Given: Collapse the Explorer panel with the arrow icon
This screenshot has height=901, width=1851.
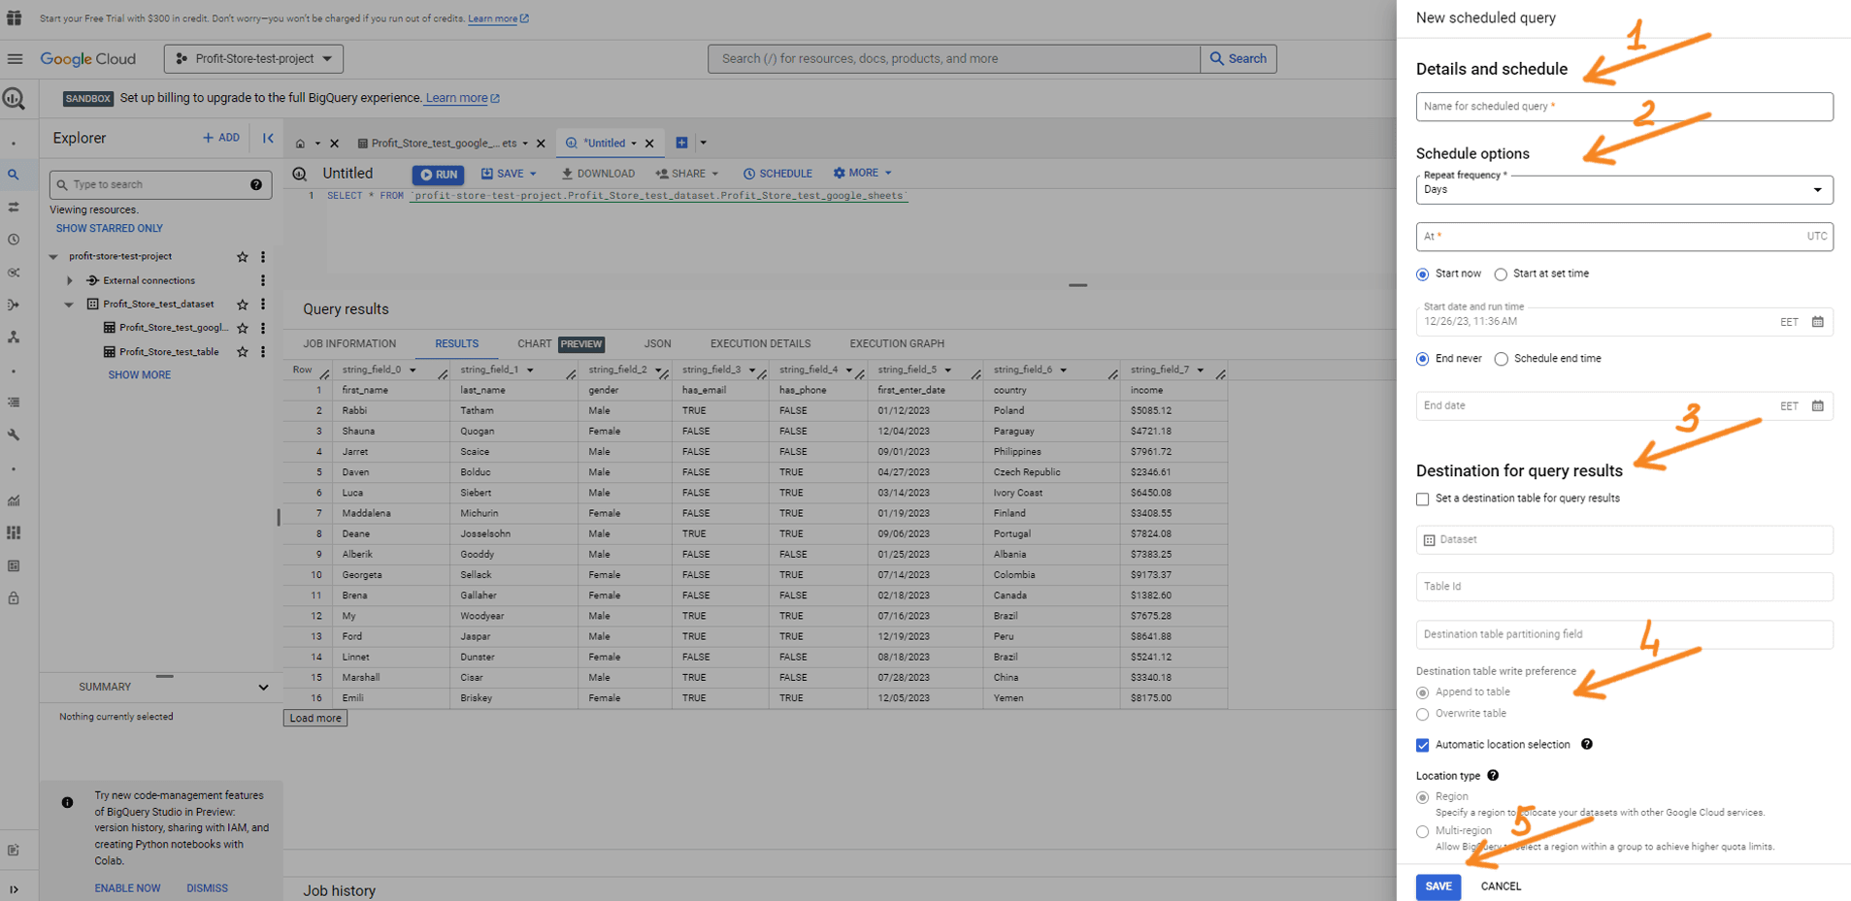Looking at the screenshot, I should pyautogui.click(x=268, y=138).
